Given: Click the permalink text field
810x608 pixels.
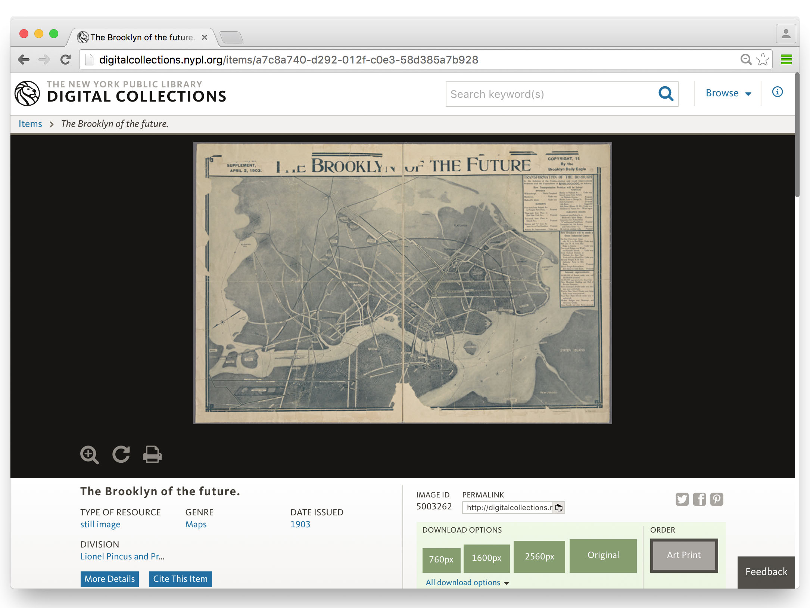Looking at the screenshot, I should tap(508, 508).
